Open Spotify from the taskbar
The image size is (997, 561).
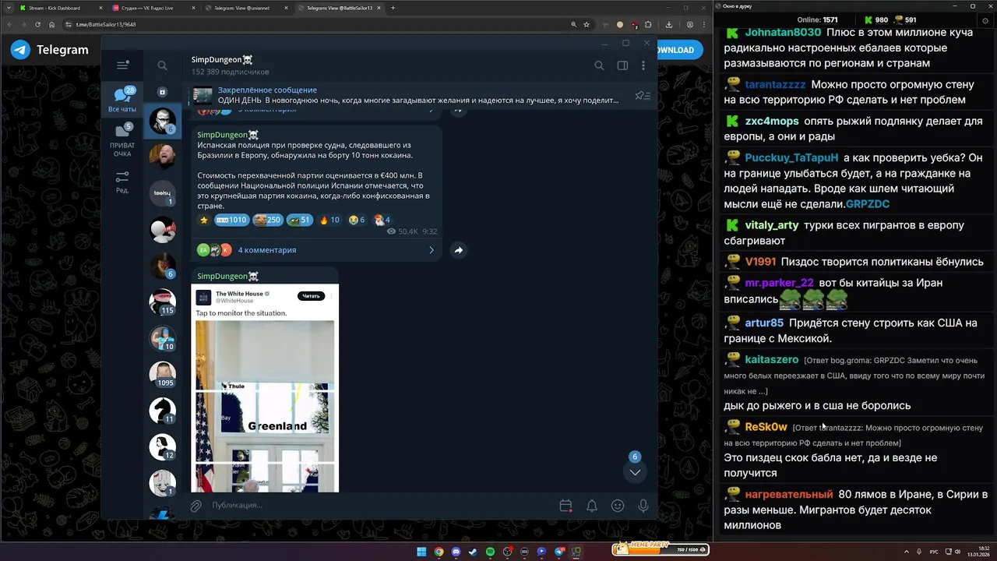coord(490,552)
